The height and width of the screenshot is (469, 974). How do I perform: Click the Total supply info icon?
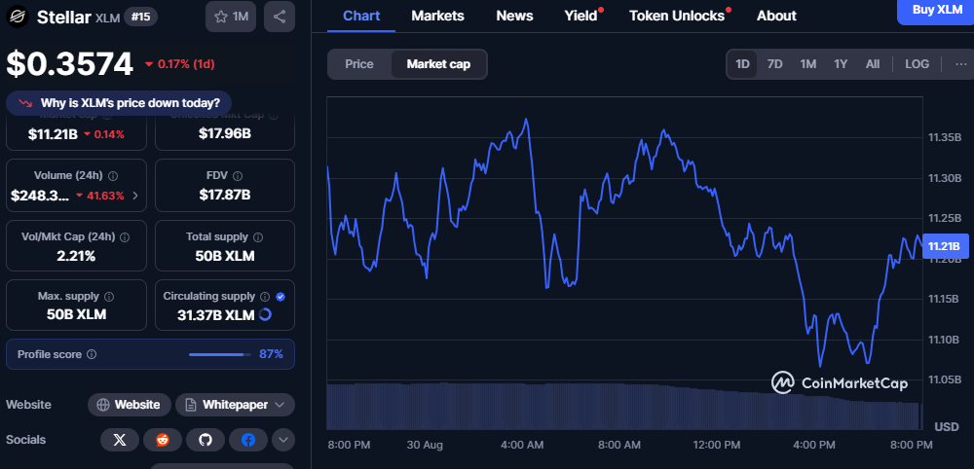(x=258, y=237)
